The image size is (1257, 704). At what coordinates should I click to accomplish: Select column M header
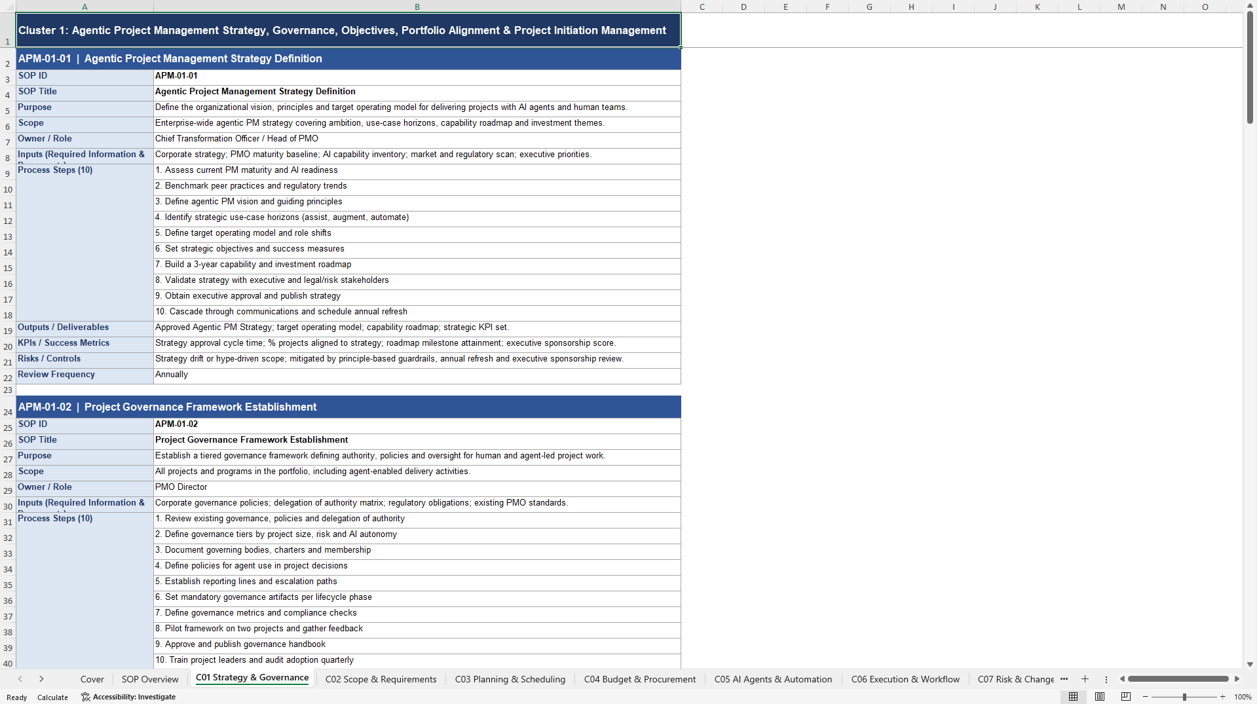1121,7
